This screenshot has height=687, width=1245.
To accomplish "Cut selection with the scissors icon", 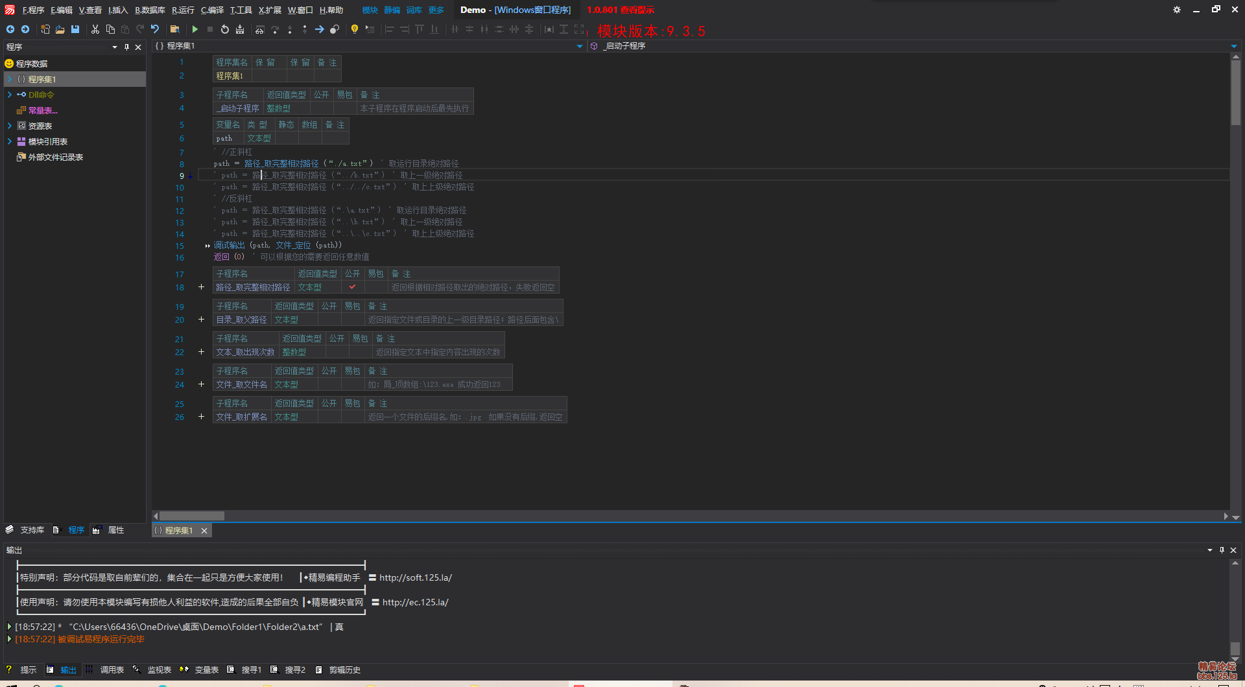I will (95, 29).
